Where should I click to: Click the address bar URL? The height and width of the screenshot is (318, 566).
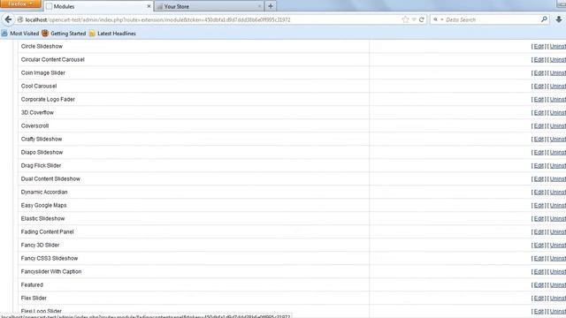[157, 19]
